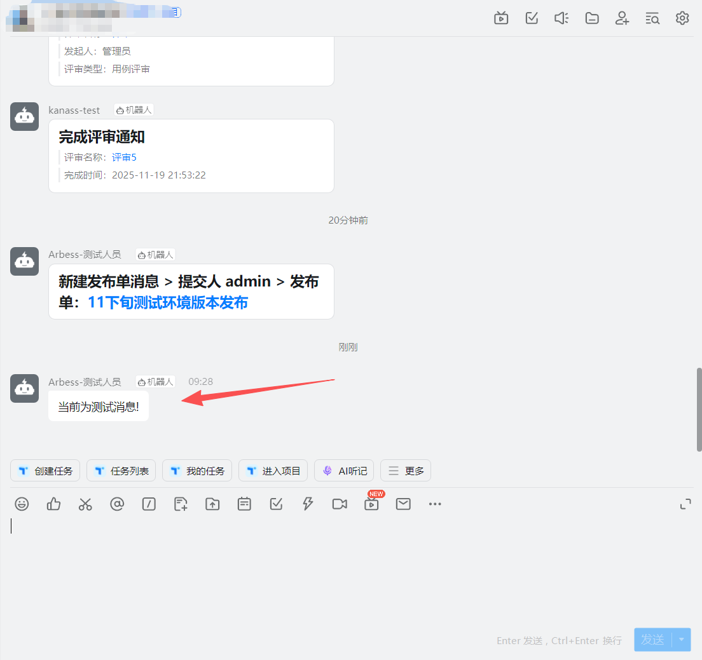The height and width of the screenshot is (660, 702).
Task: Mention someone with the @ icon
Action: click(x=117, y=504)
